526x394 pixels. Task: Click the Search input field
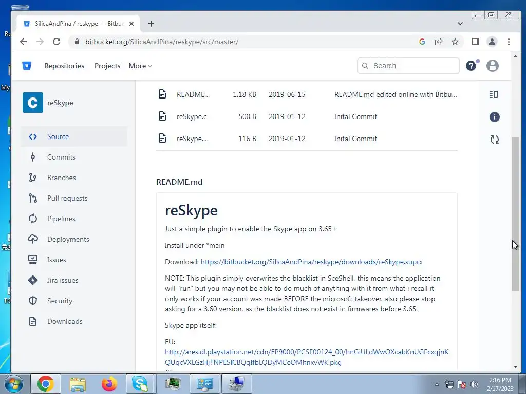tap(408, 66)
